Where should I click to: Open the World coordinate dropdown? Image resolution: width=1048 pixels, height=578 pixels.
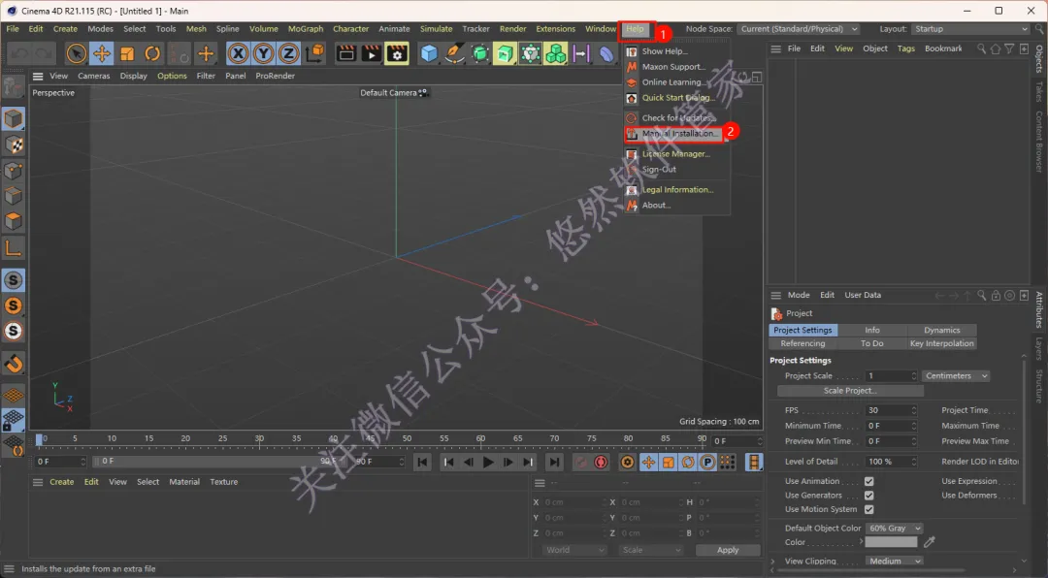click(574, 550)
